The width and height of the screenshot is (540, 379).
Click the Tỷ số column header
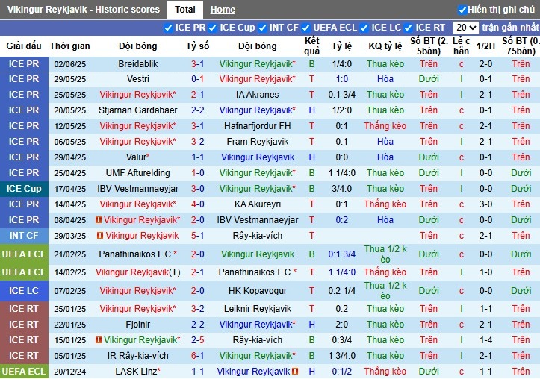pos(198,46)
